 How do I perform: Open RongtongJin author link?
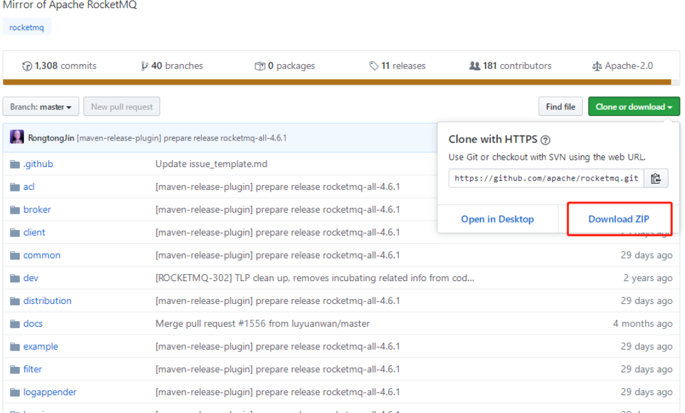(x=51, y=138)
